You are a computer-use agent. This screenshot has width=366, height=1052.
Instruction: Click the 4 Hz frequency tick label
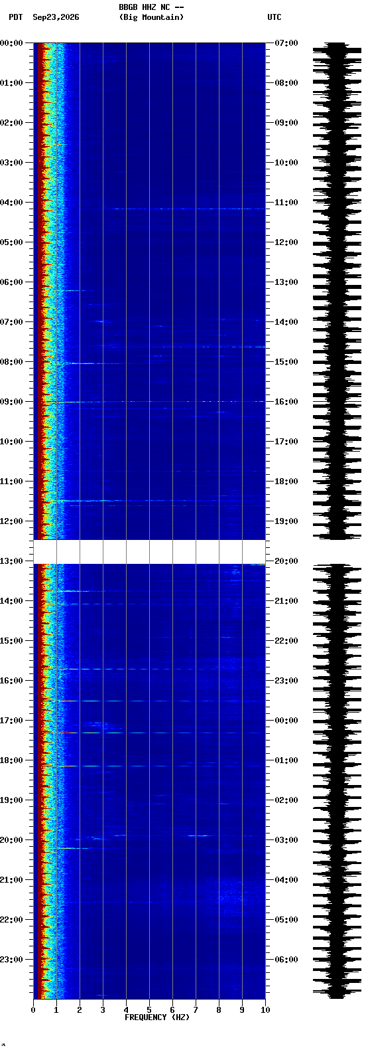(126, 1010)
